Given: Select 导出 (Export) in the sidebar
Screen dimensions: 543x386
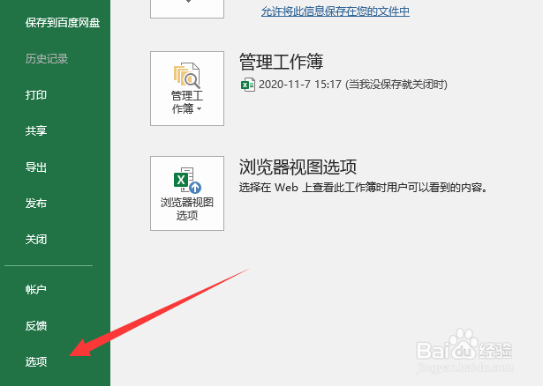Looking at the screenshot, I should click(36, 167).
